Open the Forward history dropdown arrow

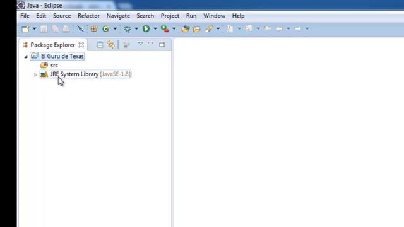307,28
